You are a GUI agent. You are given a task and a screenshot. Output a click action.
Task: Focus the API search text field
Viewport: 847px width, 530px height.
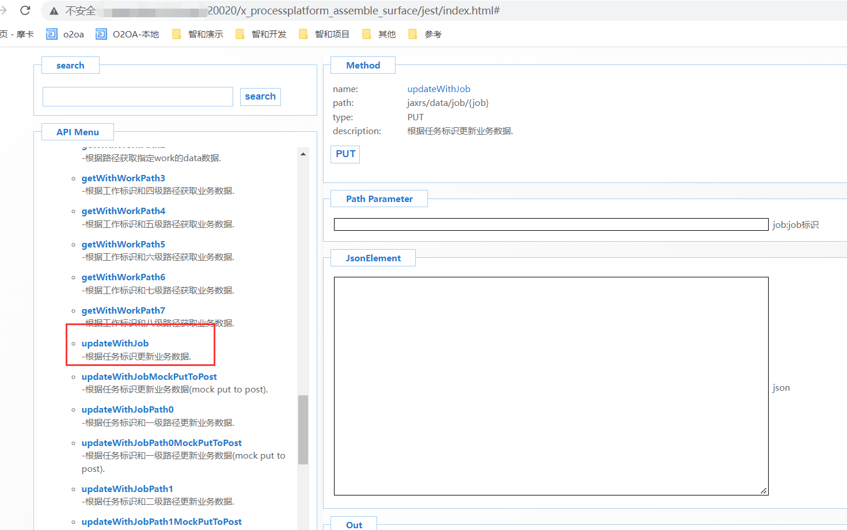pyautogui.click(x=138, y=97)
